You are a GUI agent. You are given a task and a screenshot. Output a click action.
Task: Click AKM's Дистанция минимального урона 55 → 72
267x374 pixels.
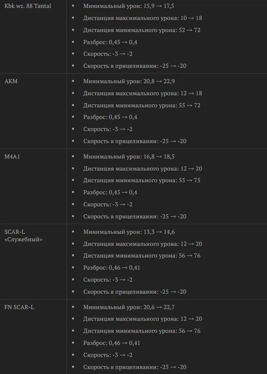click(x=141, y=105)
